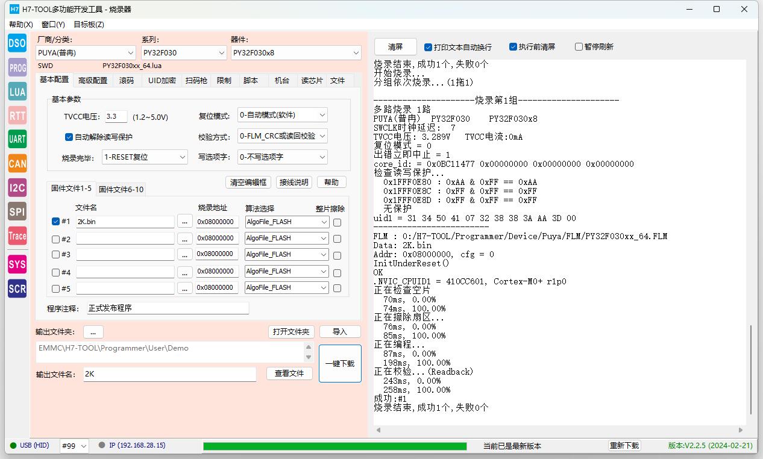Image resolution: width=763 pixels, height=459 pixels.
Task: Open the RTT viewer icon
Action: [x=17, y=115]
